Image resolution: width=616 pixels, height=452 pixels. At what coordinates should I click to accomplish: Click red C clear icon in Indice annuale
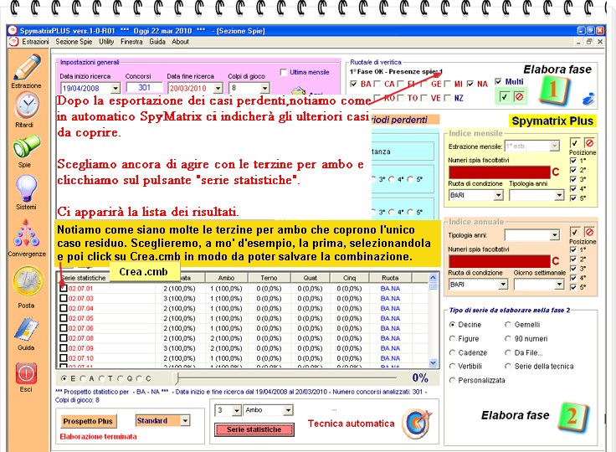coord(556,261)
